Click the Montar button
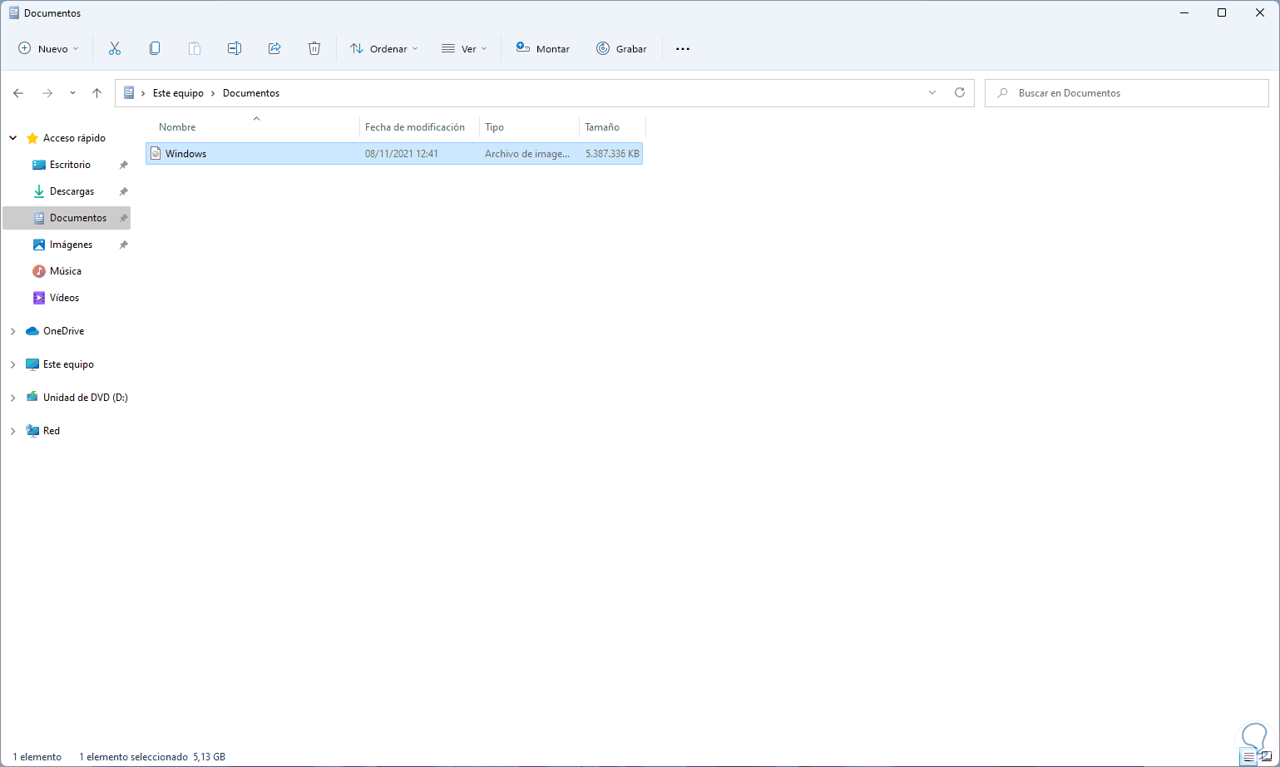This screenshot has height=767, width=1280. (x=543, y=49)
